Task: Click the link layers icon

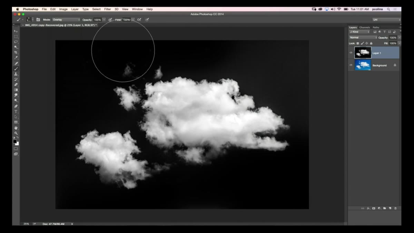Action: [x=363, y=208]
